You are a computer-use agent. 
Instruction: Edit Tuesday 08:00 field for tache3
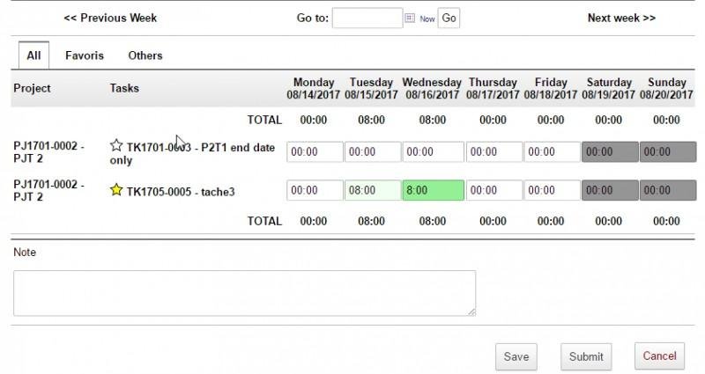373,190
